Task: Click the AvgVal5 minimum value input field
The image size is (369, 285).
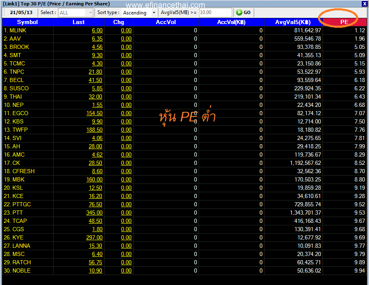Action: (x=215, y=12)
